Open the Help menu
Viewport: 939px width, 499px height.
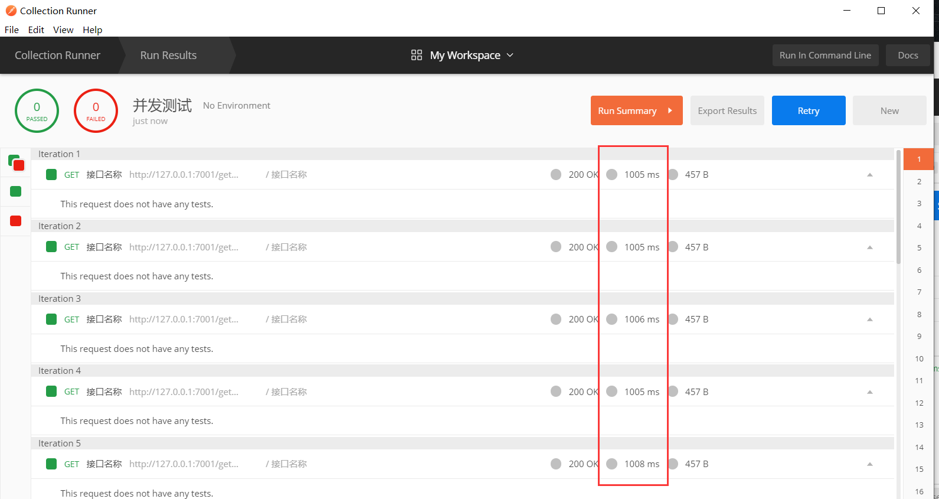pos(92,30)
